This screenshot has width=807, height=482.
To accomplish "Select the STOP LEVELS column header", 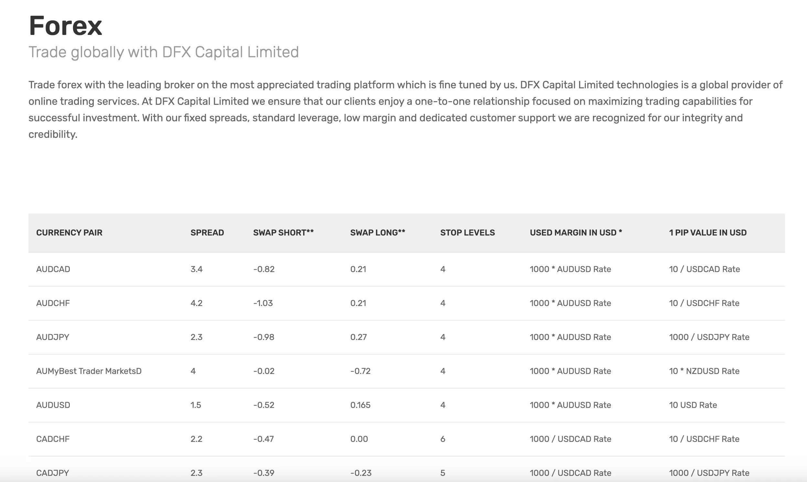I will pyautogui.click(x=468, y=233).
